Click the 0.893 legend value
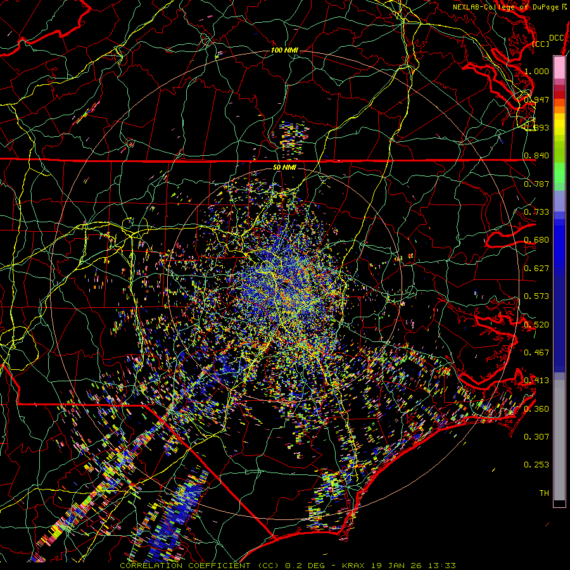 click(x=536, y=127)
